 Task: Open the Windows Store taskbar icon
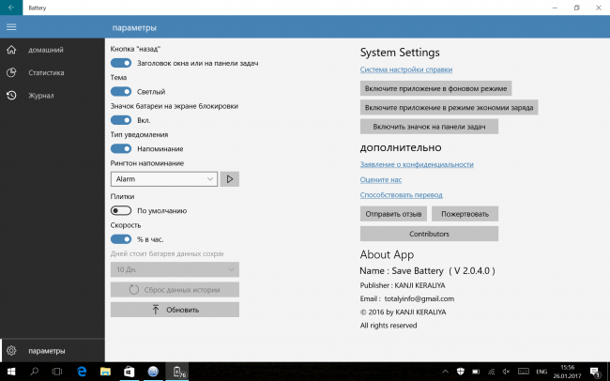pyautogui.click(x=130, y=372)
